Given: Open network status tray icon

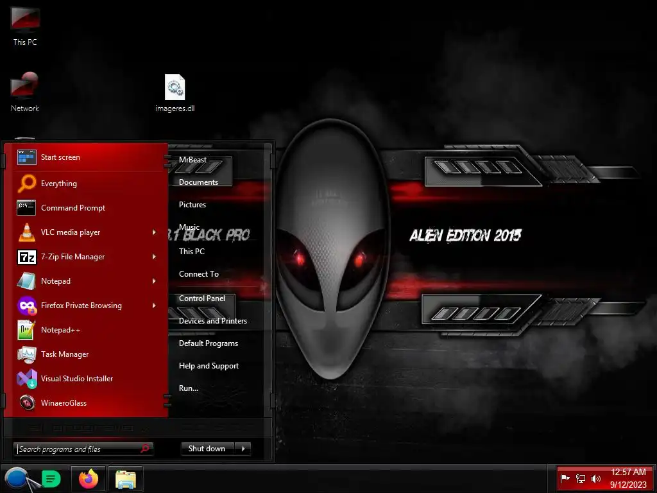Looking at the screenshot, I should tap(580, 478).
